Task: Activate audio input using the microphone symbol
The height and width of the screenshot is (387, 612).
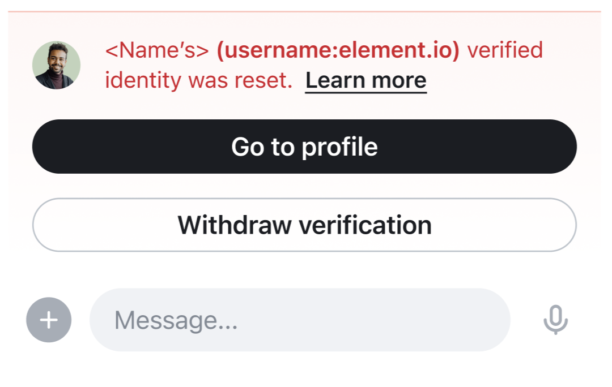Action: (x=556, y=320)
